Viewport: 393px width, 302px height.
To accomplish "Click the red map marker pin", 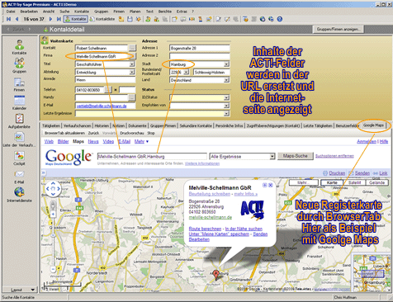I will click(x=216, y=275).
